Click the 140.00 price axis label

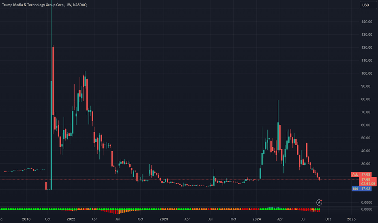click(367, 22)
